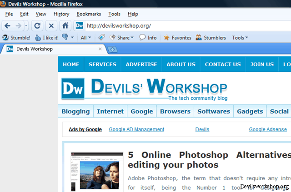Open the Gadgets category
291x192 pixels.
[x=250, y=111]
